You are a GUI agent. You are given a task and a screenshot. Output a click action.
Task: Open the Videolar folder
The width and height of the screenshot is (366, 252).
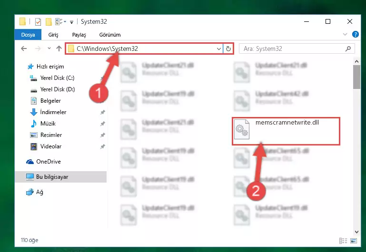[x=51, y=146]
